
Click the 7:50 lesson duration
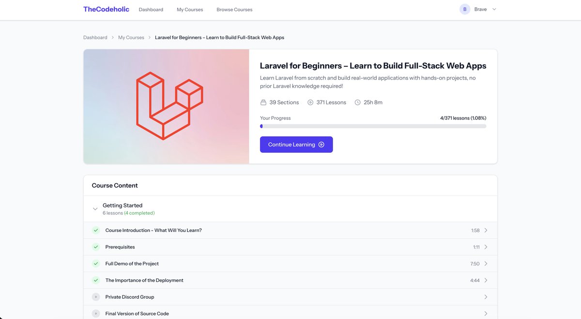point(475,264)
